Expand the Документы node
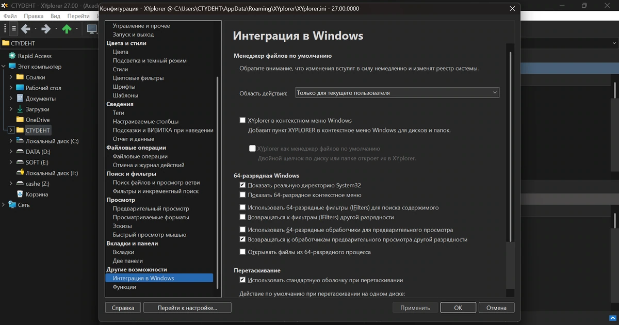 11,98
